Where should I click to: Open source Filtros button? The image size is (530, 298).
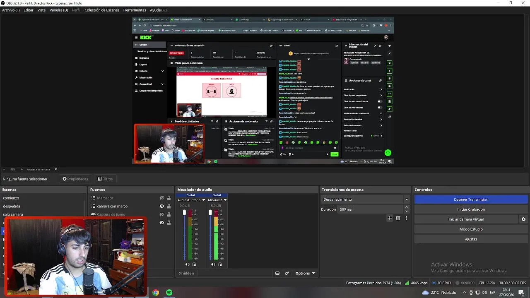[105, 179]
